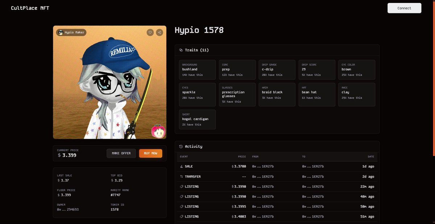Select the RACE clay trait card

357,95
